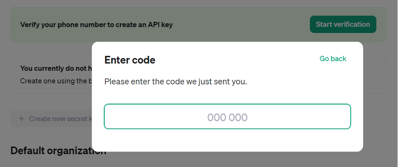Viewport: 398px width, 167px height.
Task: Select the Go back link
Action: pos(333,58)
